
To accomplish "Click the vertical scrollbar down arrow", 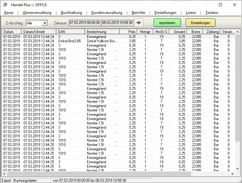I will [237, 168].
